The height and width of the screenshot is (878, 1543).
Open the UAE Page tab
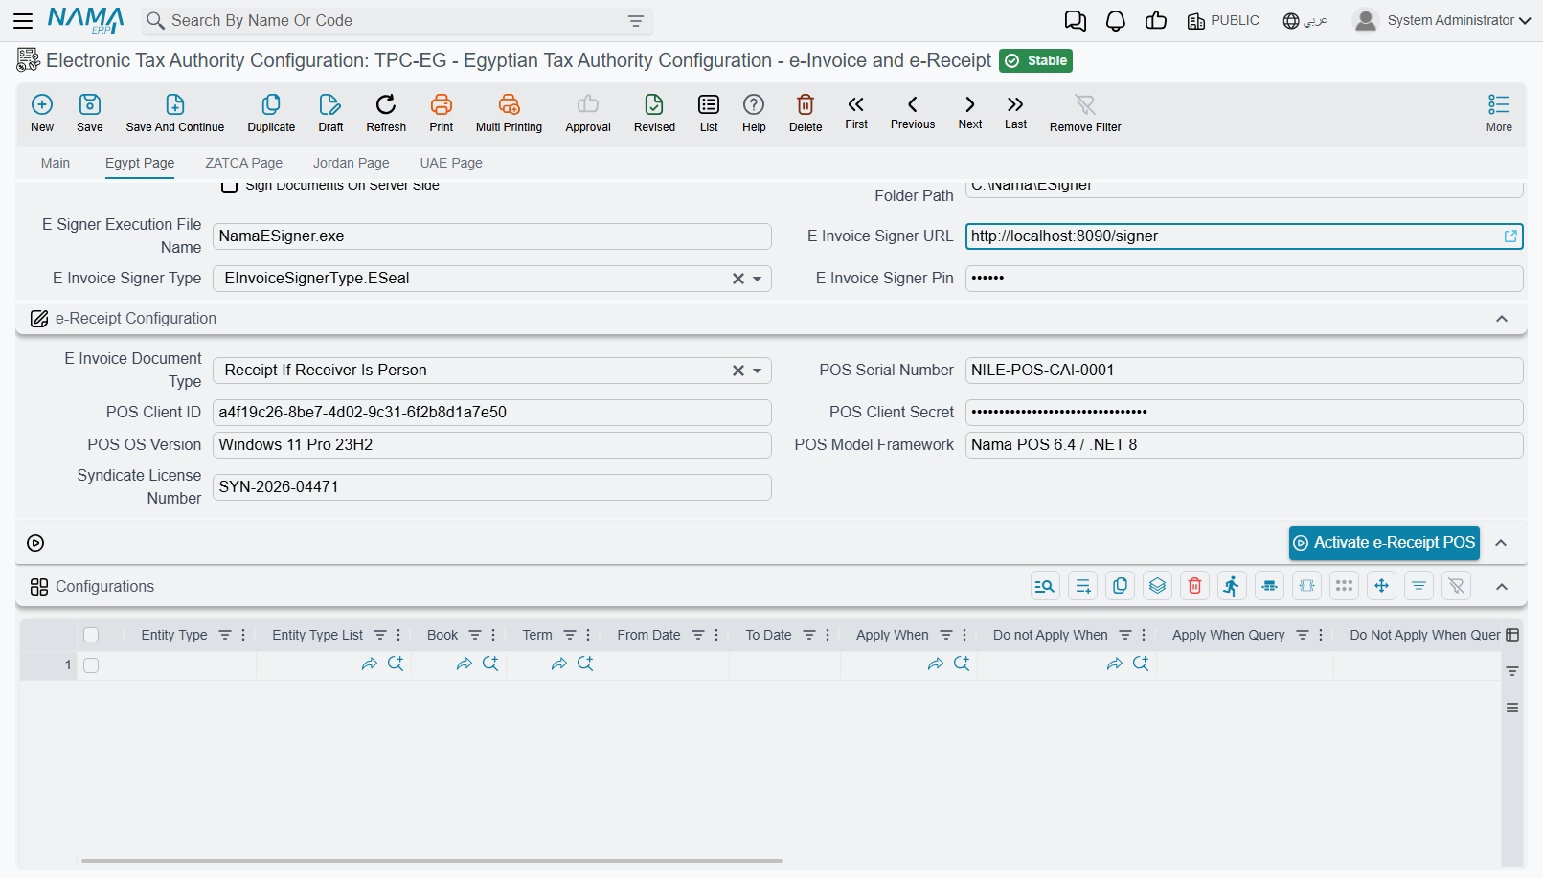click(451, 163)
